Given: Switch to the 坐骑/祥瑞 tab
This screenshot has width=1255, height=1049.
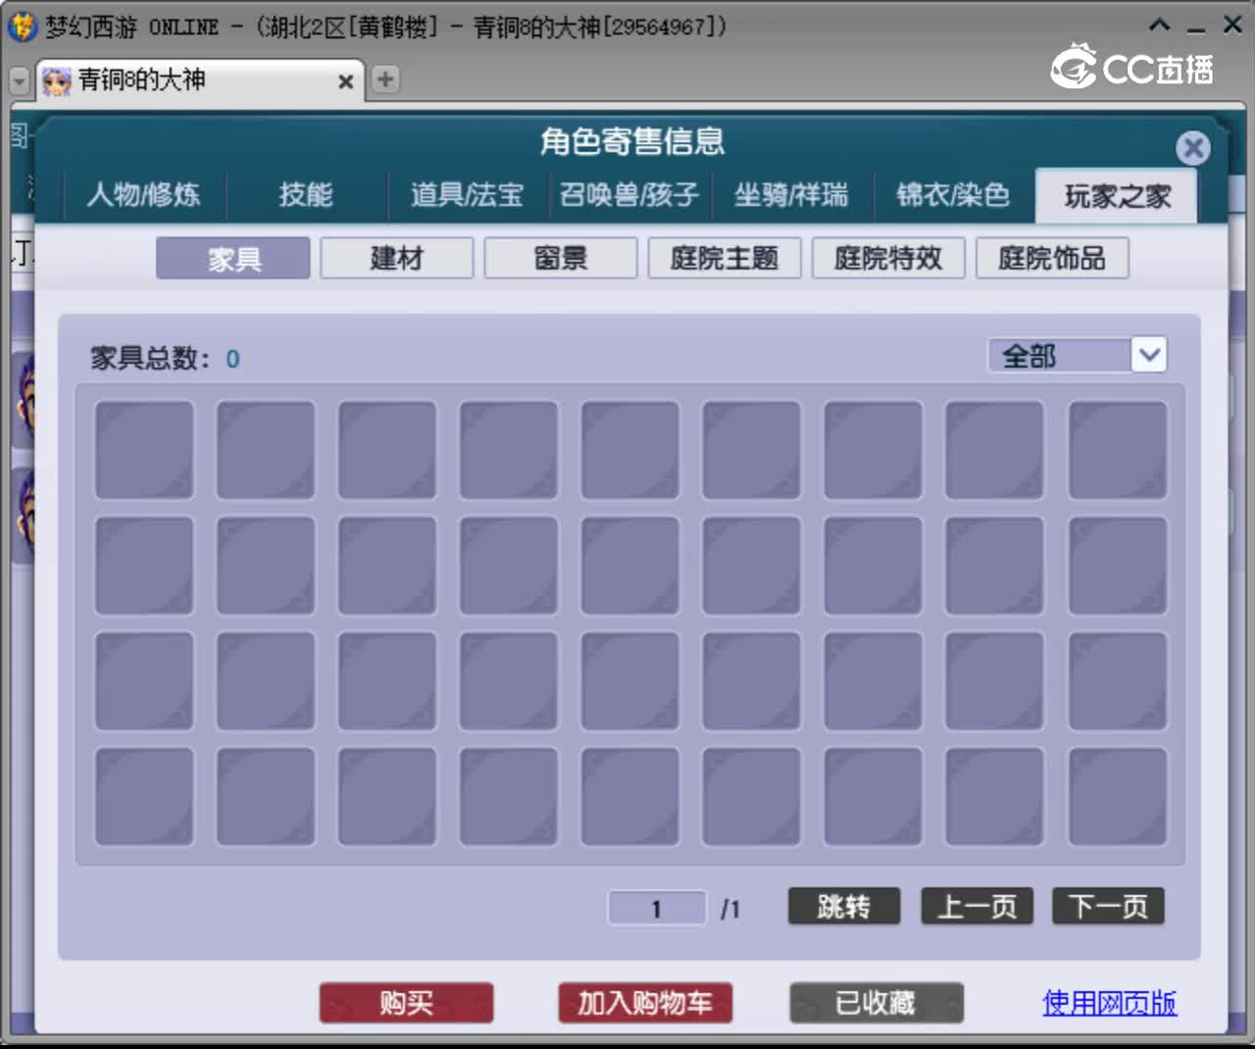Looking at the screenshot, I should (x=791, y=194).
